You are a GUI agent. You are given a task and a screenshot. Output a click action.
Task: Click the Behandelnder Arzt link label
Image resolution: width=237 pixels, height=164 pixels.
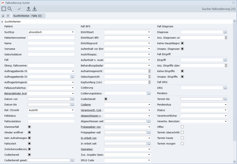click(x=15, y=93)
